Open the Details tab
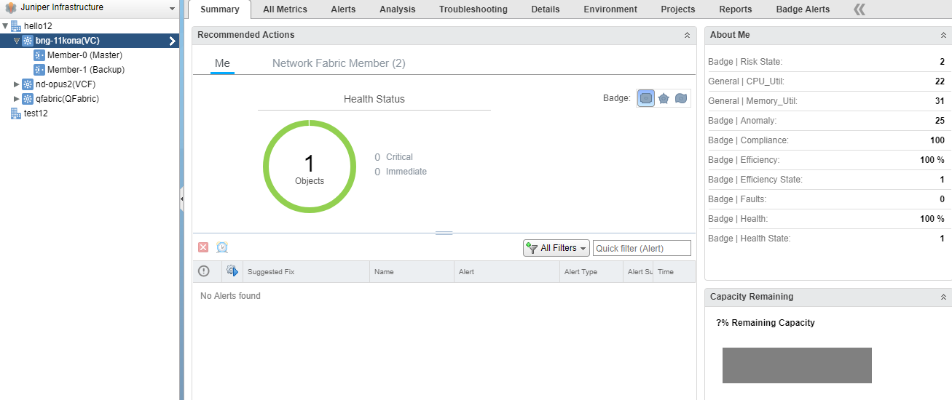 tap(546, 9)
